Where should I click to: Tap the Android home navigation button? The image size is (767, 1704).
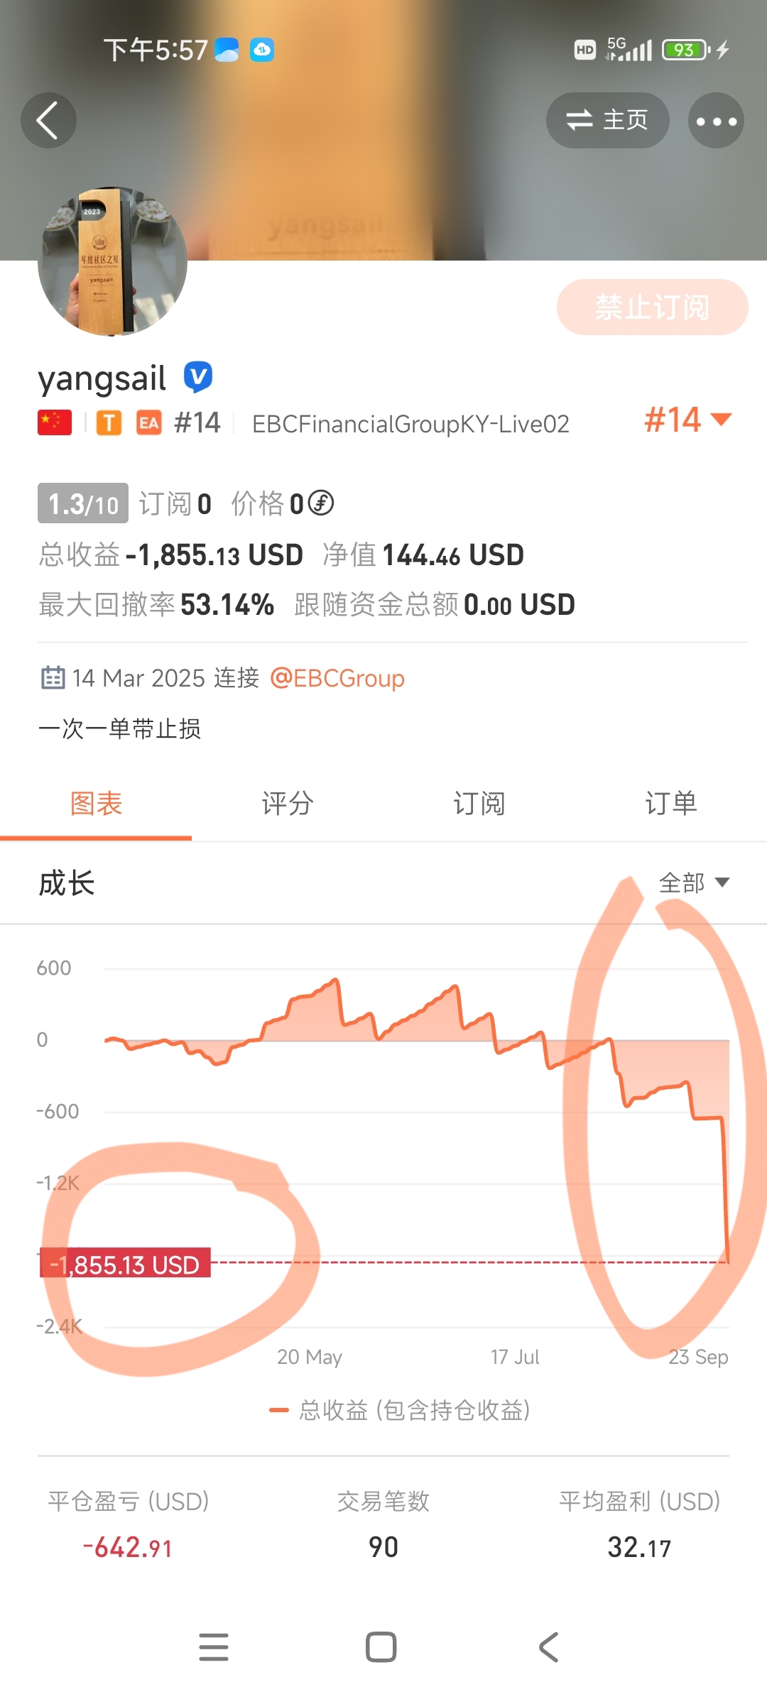[381, 1647]
